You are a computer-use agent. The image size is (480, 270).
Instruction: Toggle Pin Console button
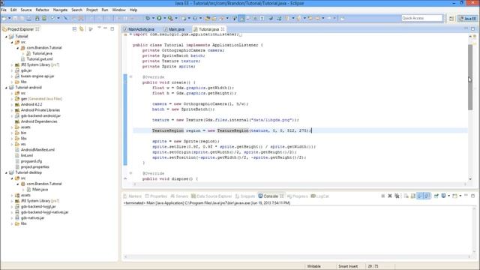coord(436,196)
